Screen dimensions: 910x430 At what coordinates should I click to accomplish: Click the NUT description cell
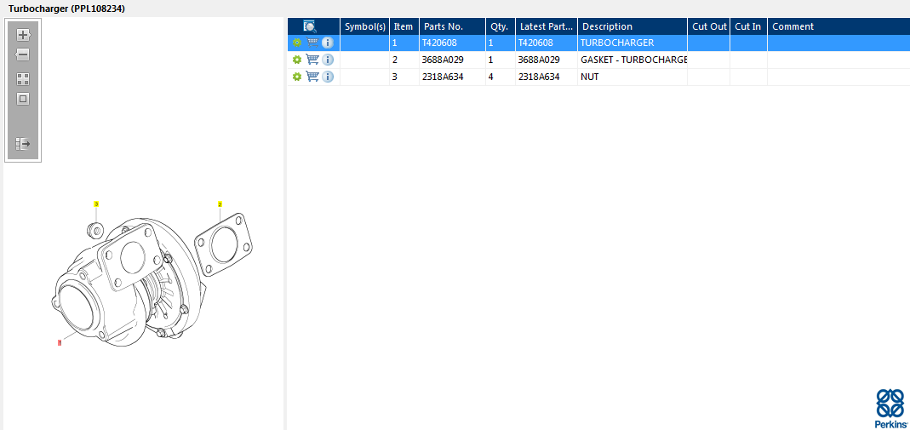click(x=632, y=77)
